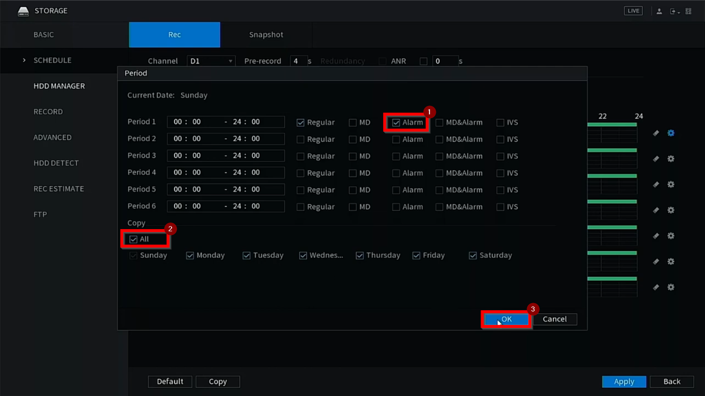This screenshot has width=705, height=396.
Task: Toggle the All copy checkbox
Action: pyautogui.click(x=133, y=240)
